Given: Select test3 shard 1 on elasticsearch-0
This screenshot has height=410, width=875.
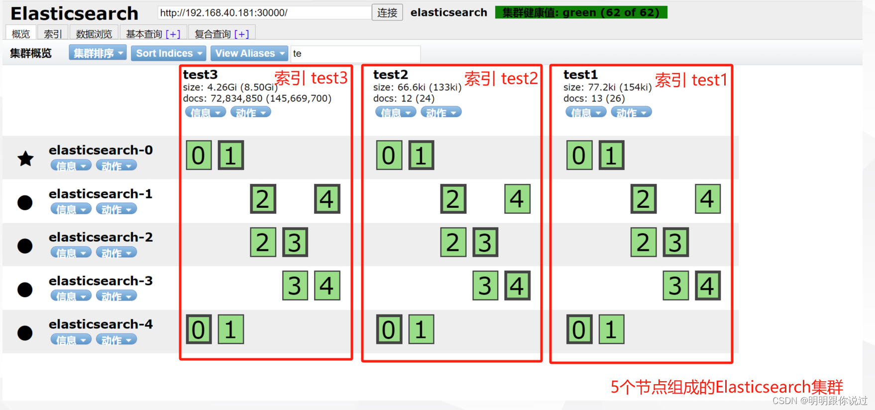Looking at the screenshot, I should point(231,155).
